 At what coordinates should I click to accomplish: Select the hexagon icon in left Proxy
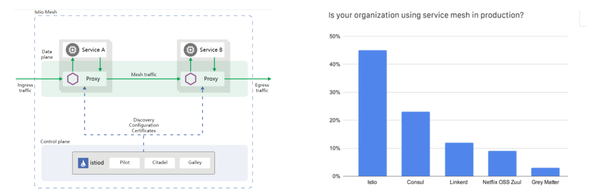73,79
